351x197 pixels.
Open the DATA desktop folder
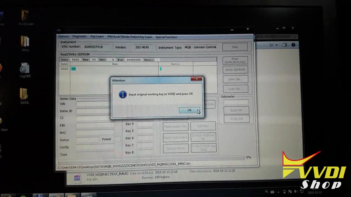pyautogui.click(x=24, y=96)
